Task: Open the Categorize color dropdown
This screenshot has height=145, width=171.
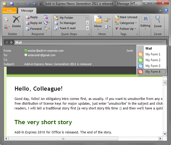Action: [x=126, y=23]
